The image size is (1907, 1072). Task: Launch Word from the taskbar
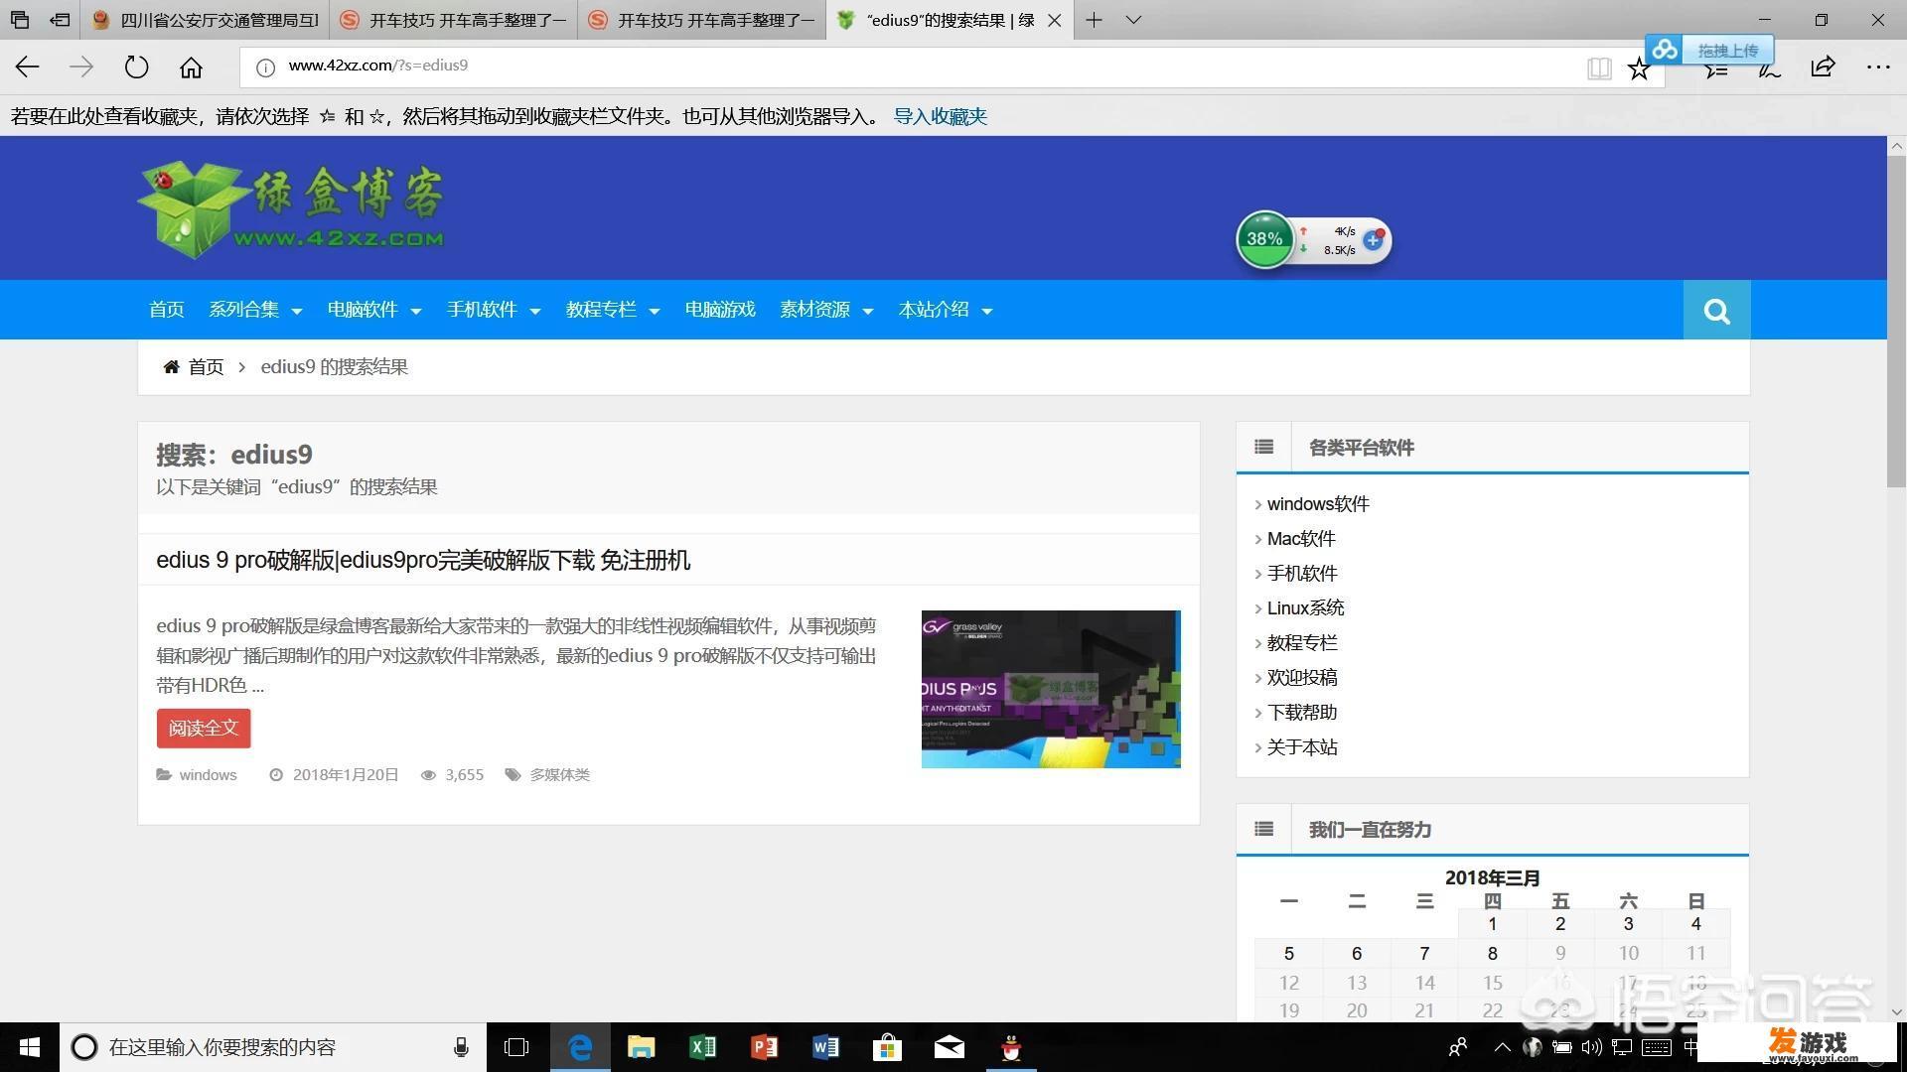click(825, 1047)
